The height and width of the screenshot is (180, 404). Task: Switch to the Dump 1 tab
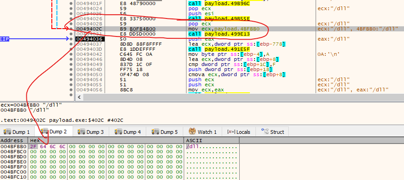coord(17,132)
